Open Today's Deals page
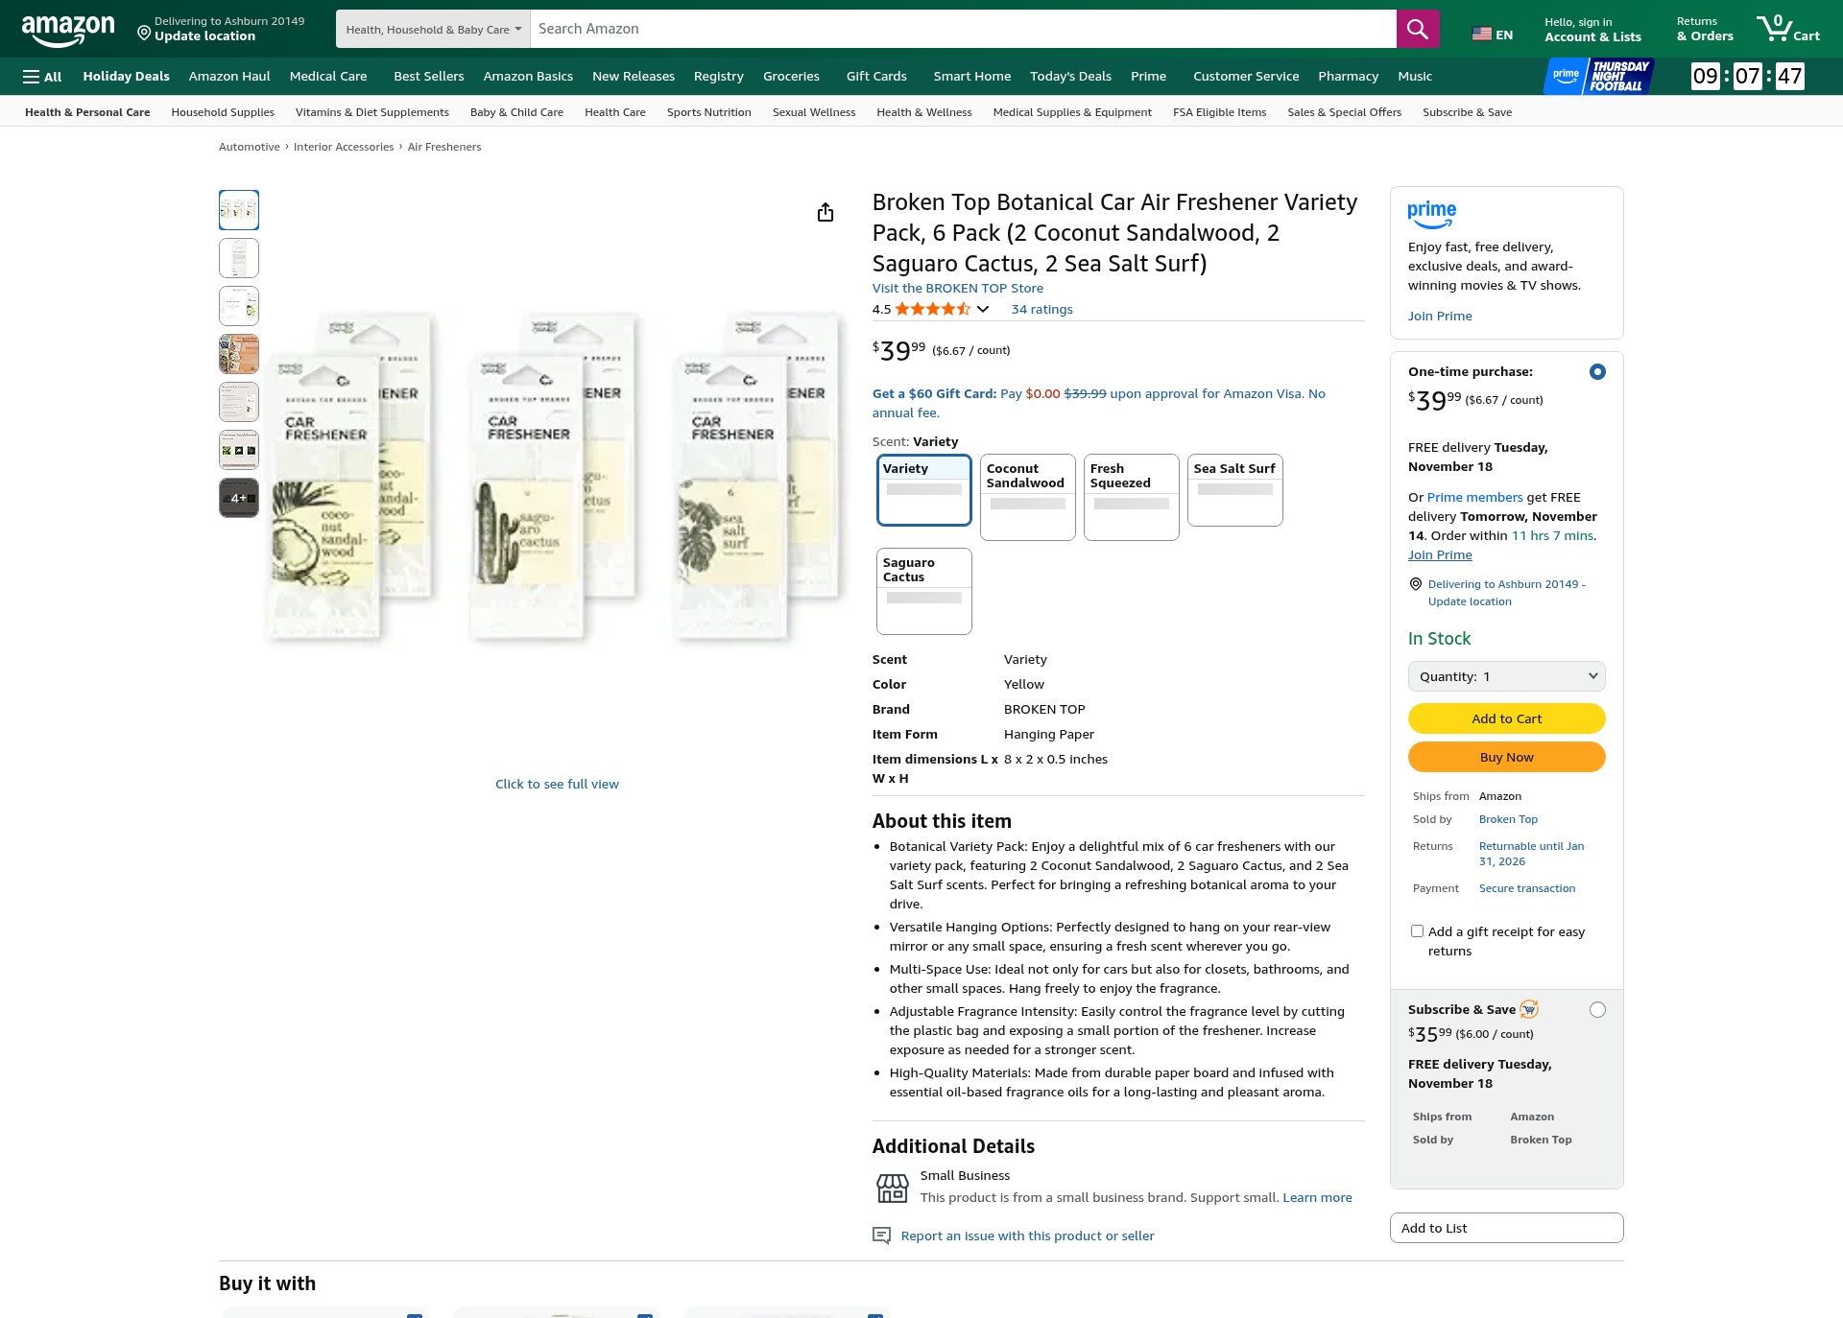1843x1318 pixels. 1070,77
